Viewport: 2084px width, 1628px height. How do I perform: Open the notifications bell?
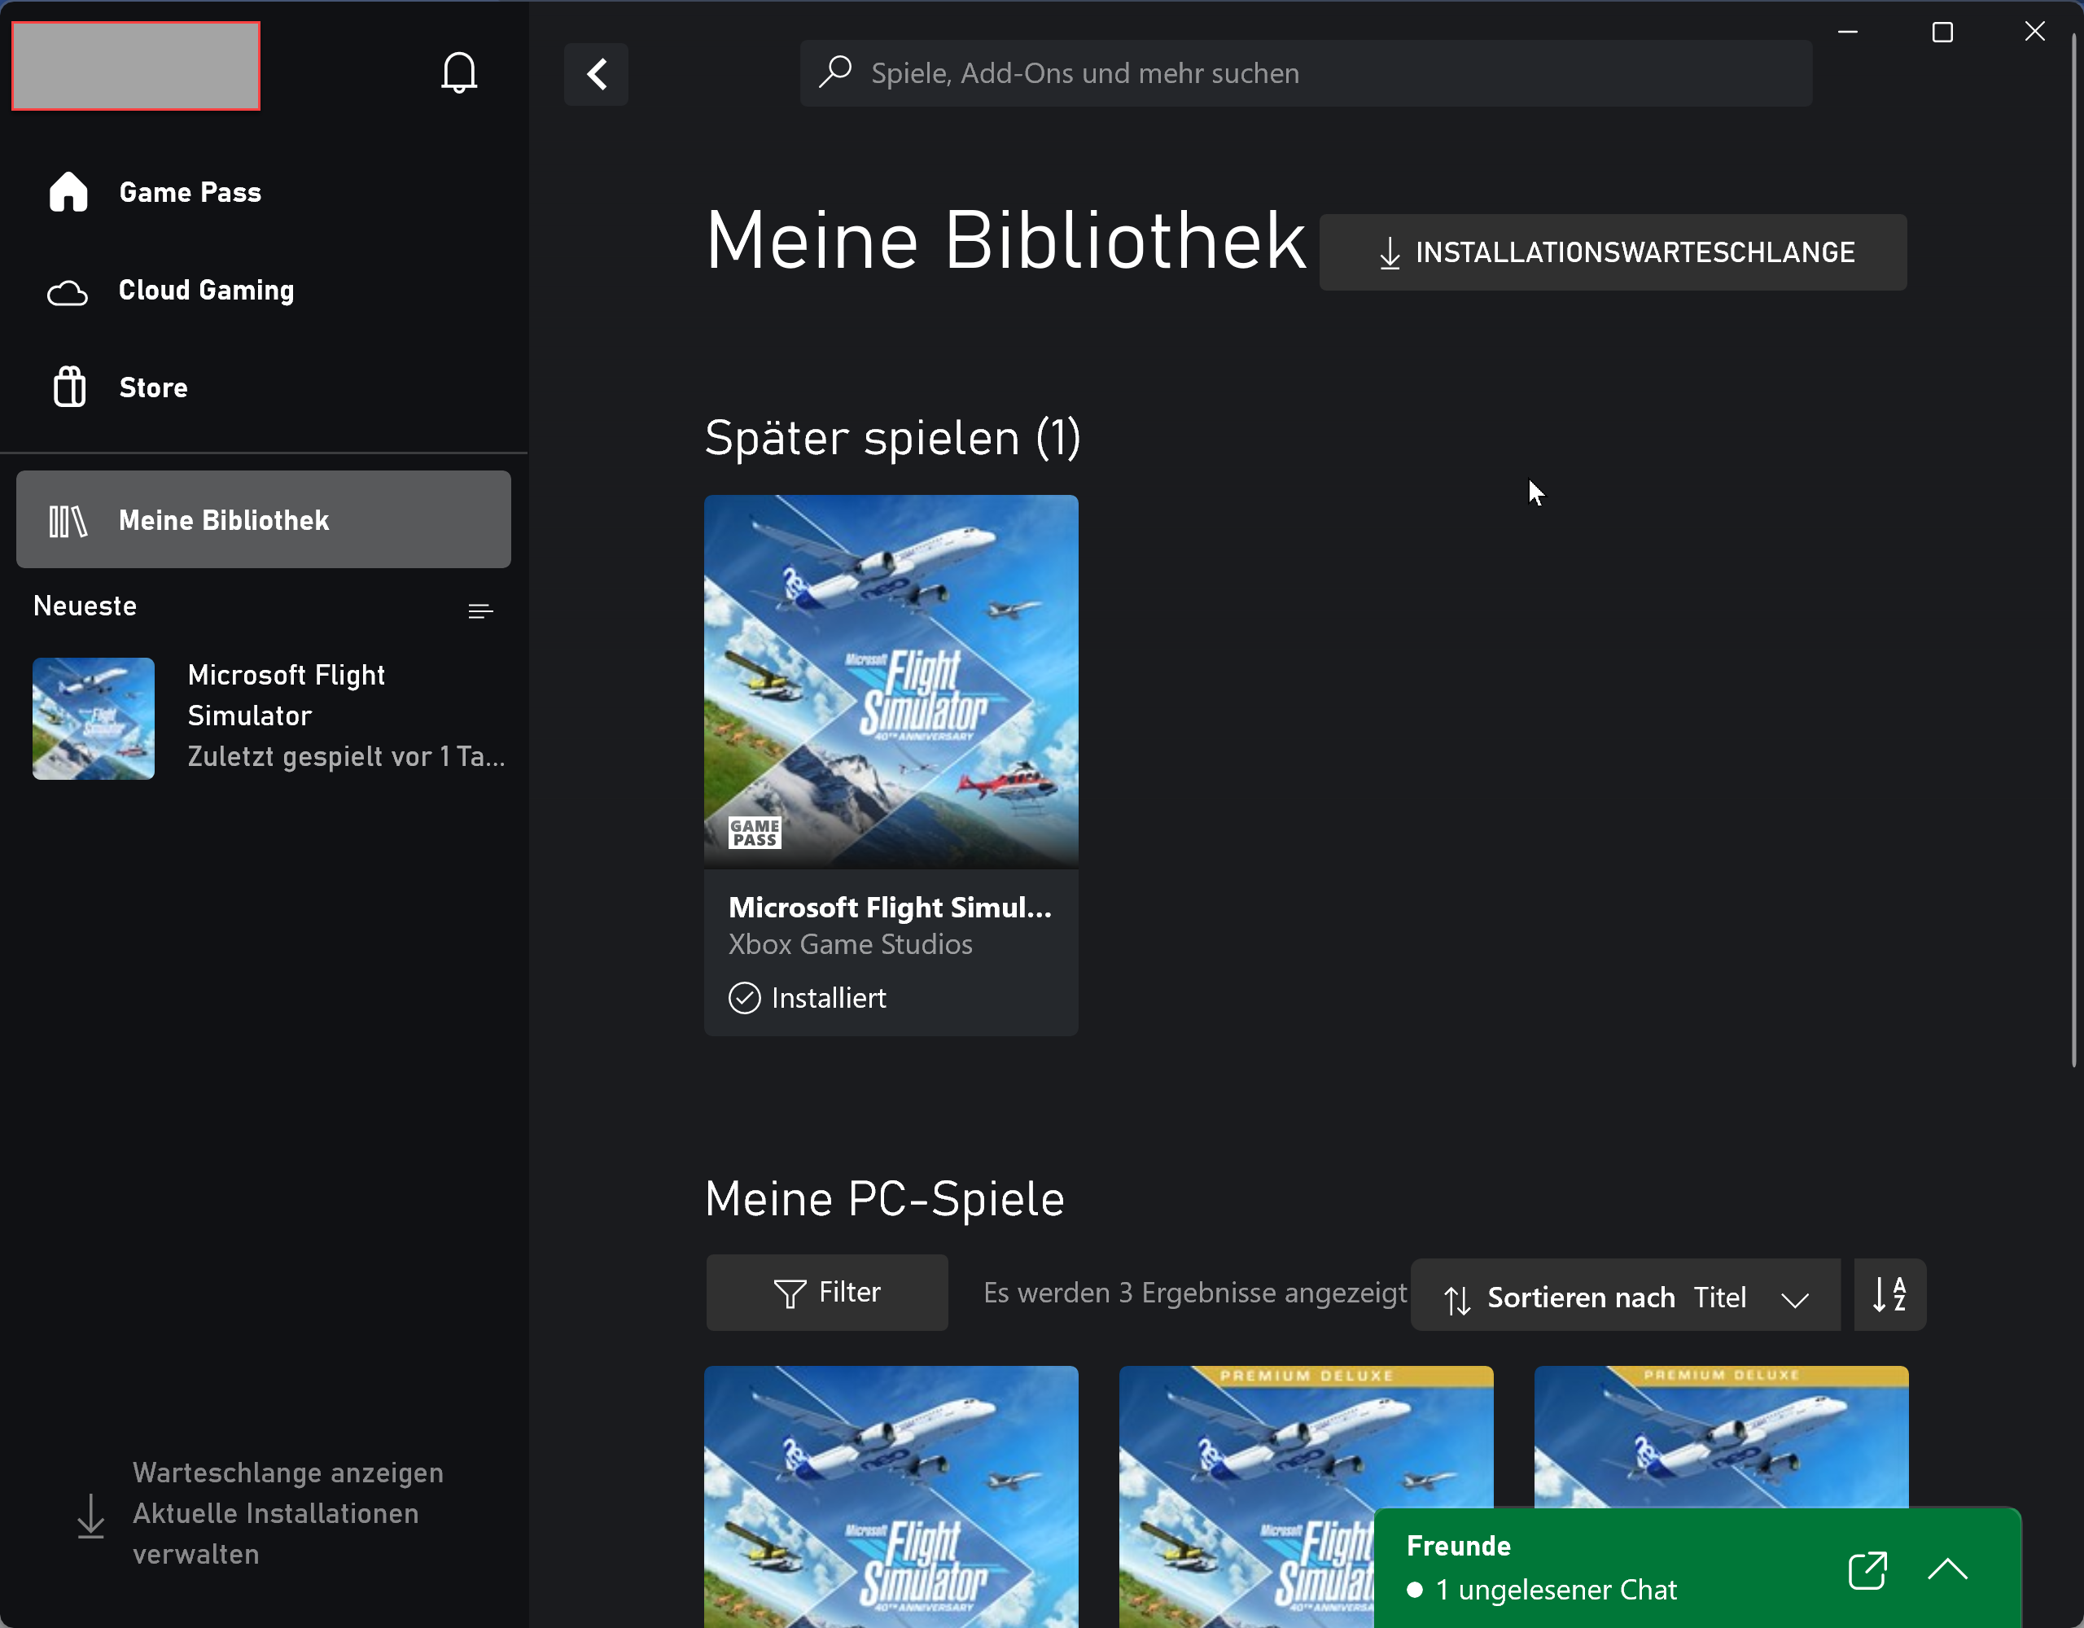tap(459, 72)
